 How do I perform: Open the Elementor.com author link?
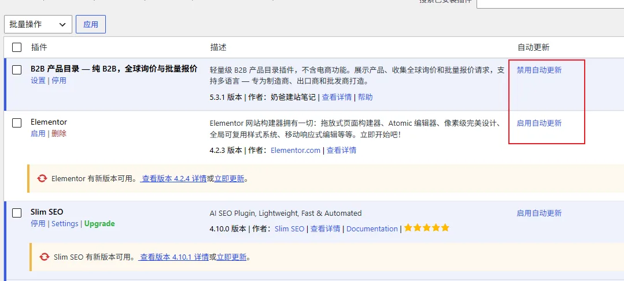coord(296,151)
